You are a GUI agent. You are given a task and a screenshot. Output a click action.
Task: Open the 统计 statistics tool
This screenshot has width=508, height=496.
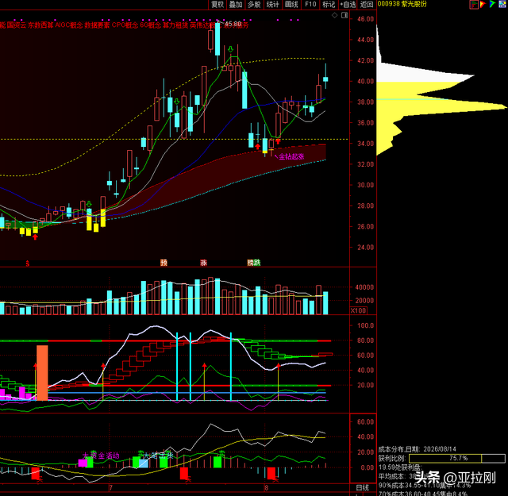273,4
